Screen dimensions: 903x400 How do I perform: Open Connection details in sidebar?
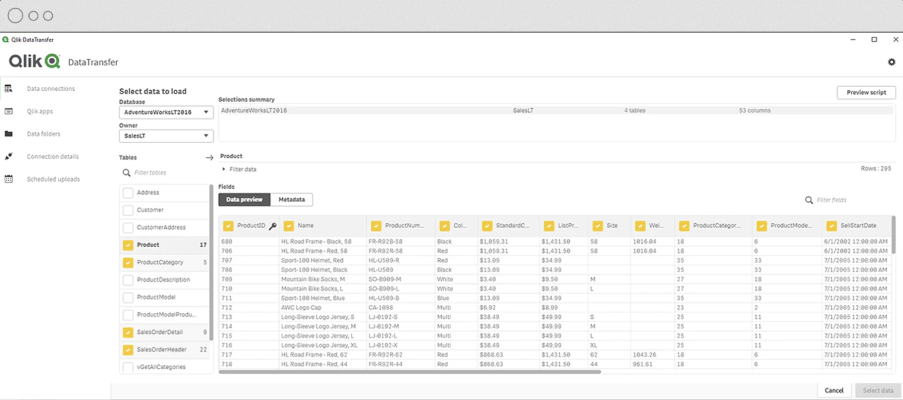pos(52,157)
